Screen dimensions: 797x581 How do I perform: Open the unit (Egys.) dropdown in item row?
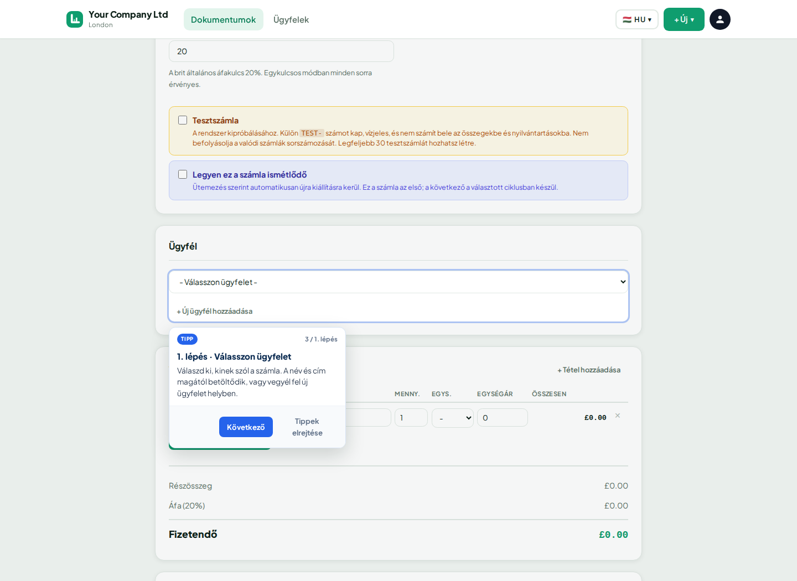(453, 418)
